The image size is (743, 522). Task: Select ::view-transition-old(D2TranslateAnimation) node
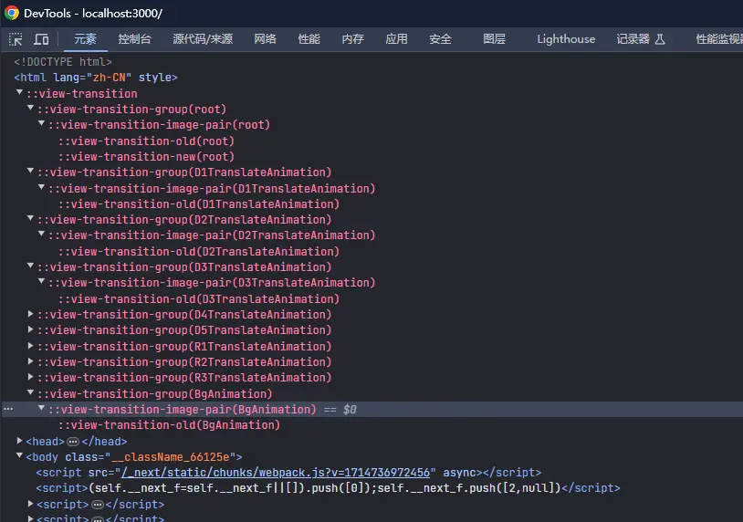(x=198, y=252)
